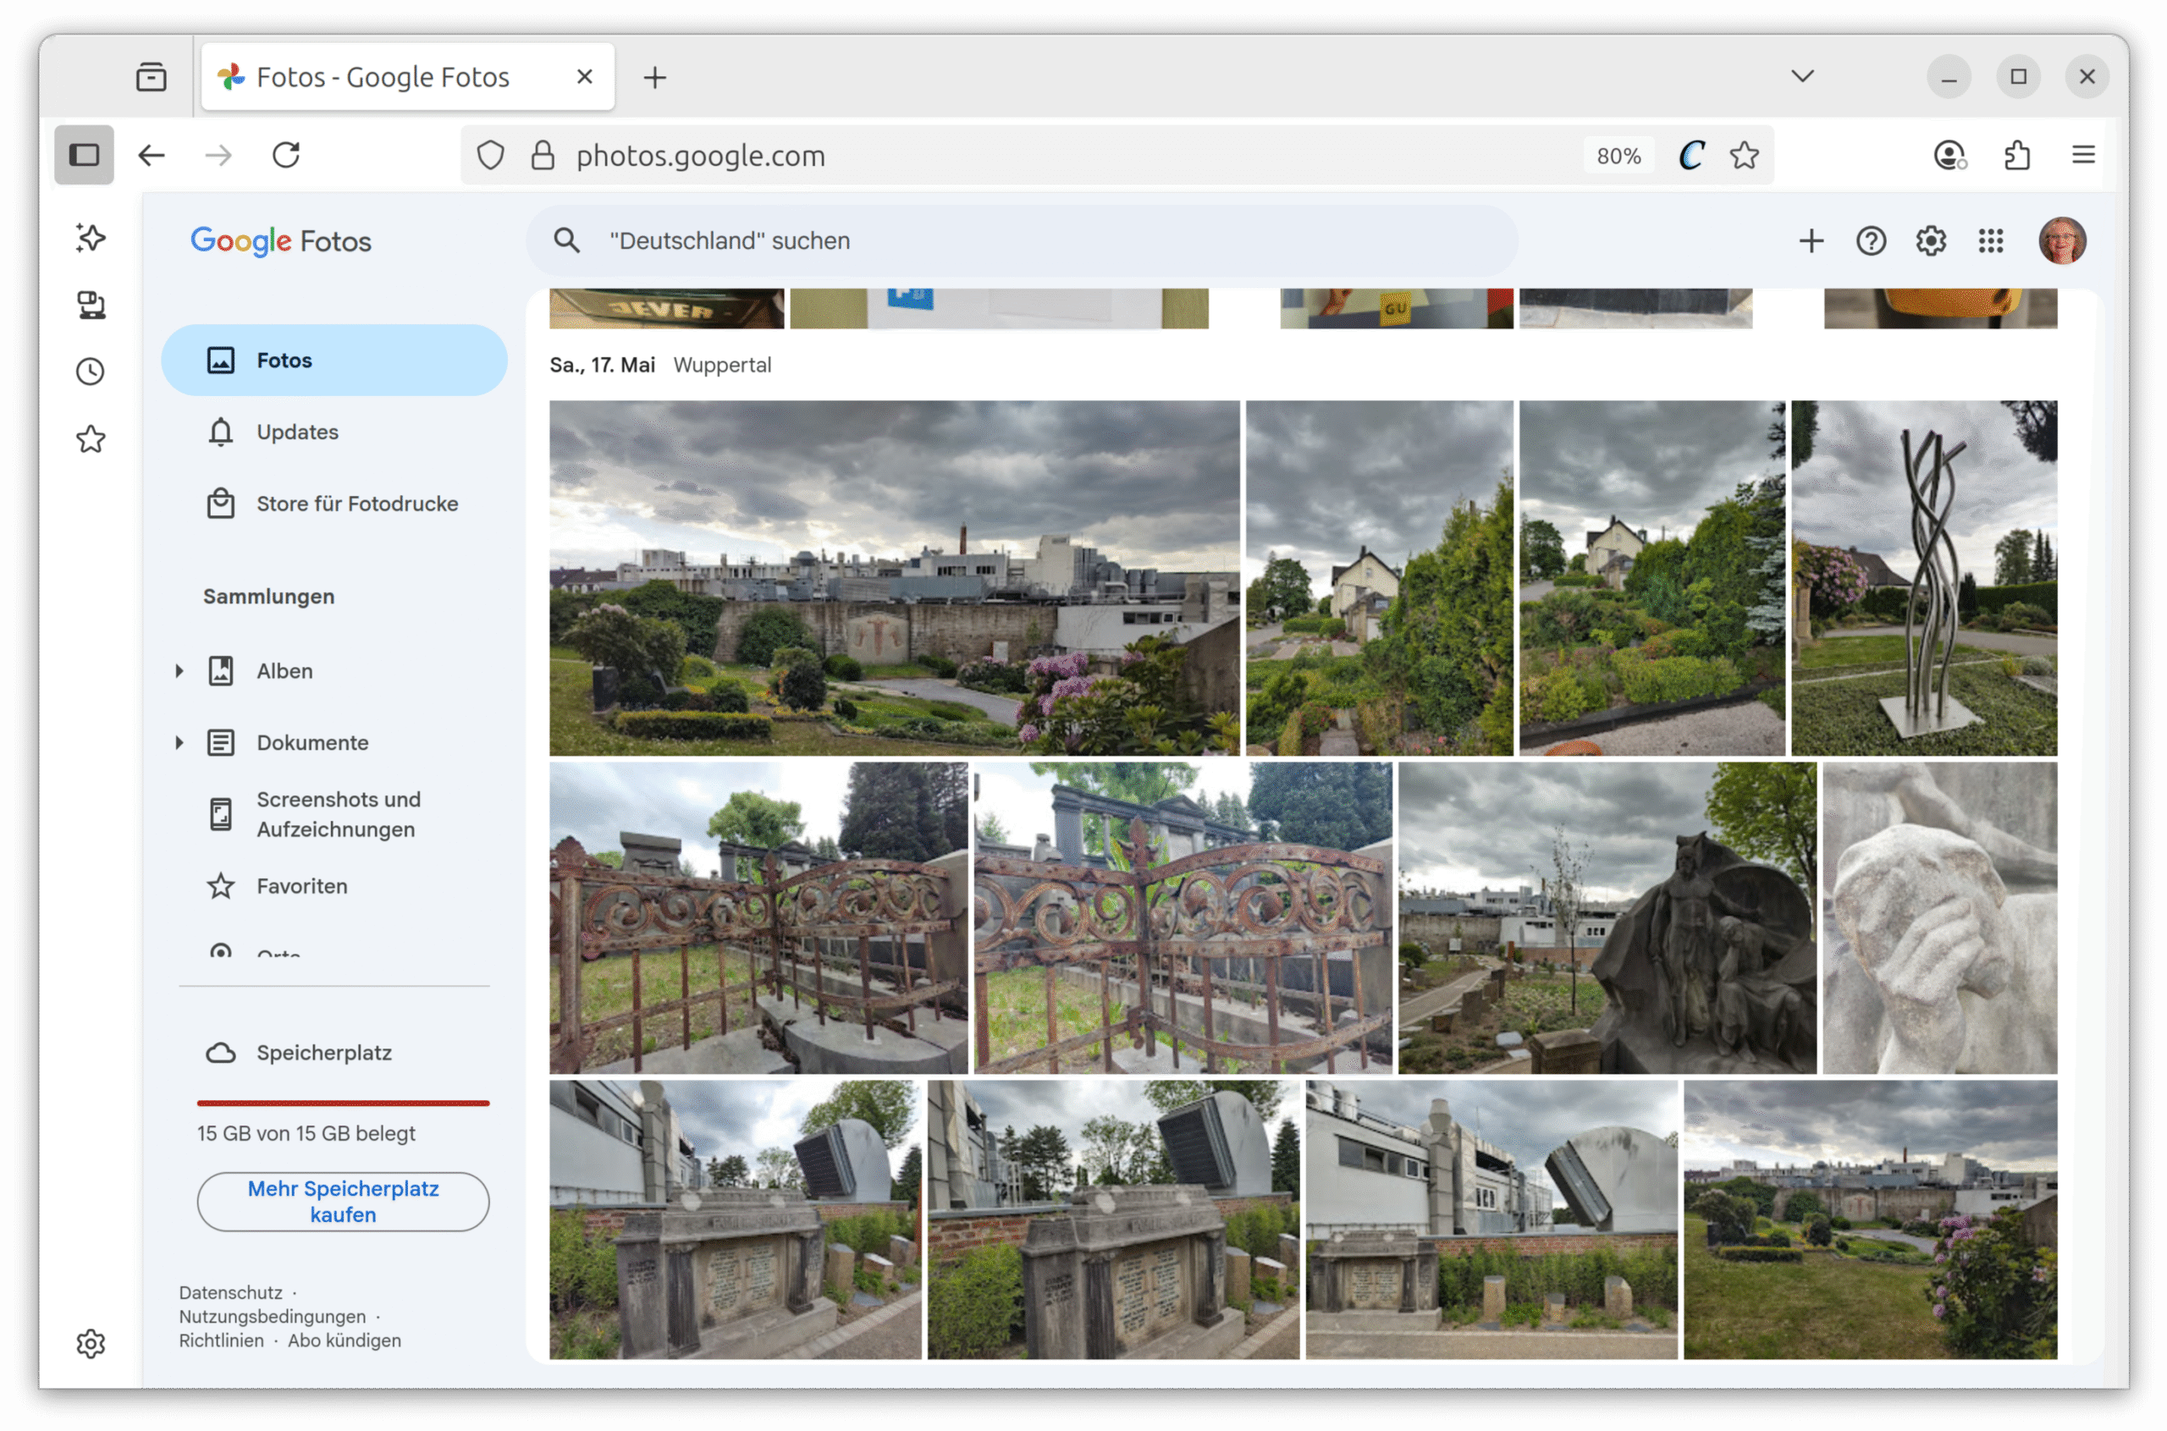Toggle reader-mode icon next to zoom level
The image size is (2167, 1431).
(1690, 155)
